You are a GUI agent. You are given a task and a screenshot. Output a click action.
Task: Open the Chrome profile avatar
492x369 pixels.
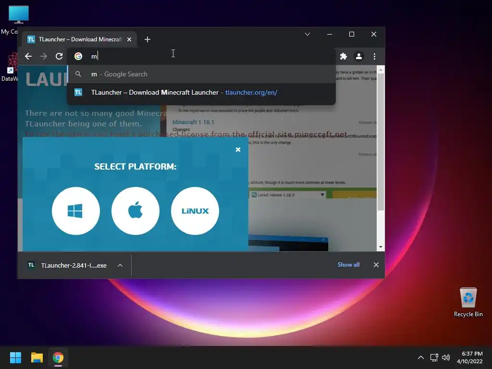358,56
